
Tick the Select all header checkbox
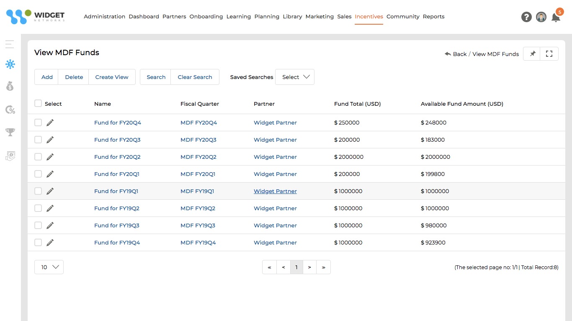(x=38, y=104)
